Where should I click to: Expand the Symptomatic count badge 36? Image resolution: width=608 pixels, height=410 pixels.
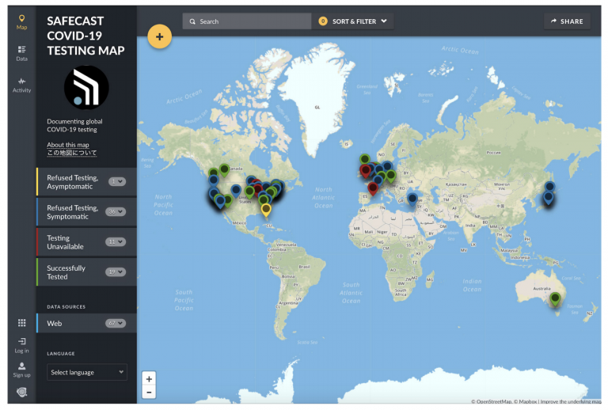tap(116, 211)
